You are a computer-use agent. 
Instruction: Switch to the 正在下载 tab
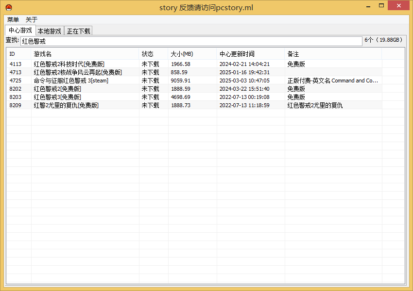(78, 31)
